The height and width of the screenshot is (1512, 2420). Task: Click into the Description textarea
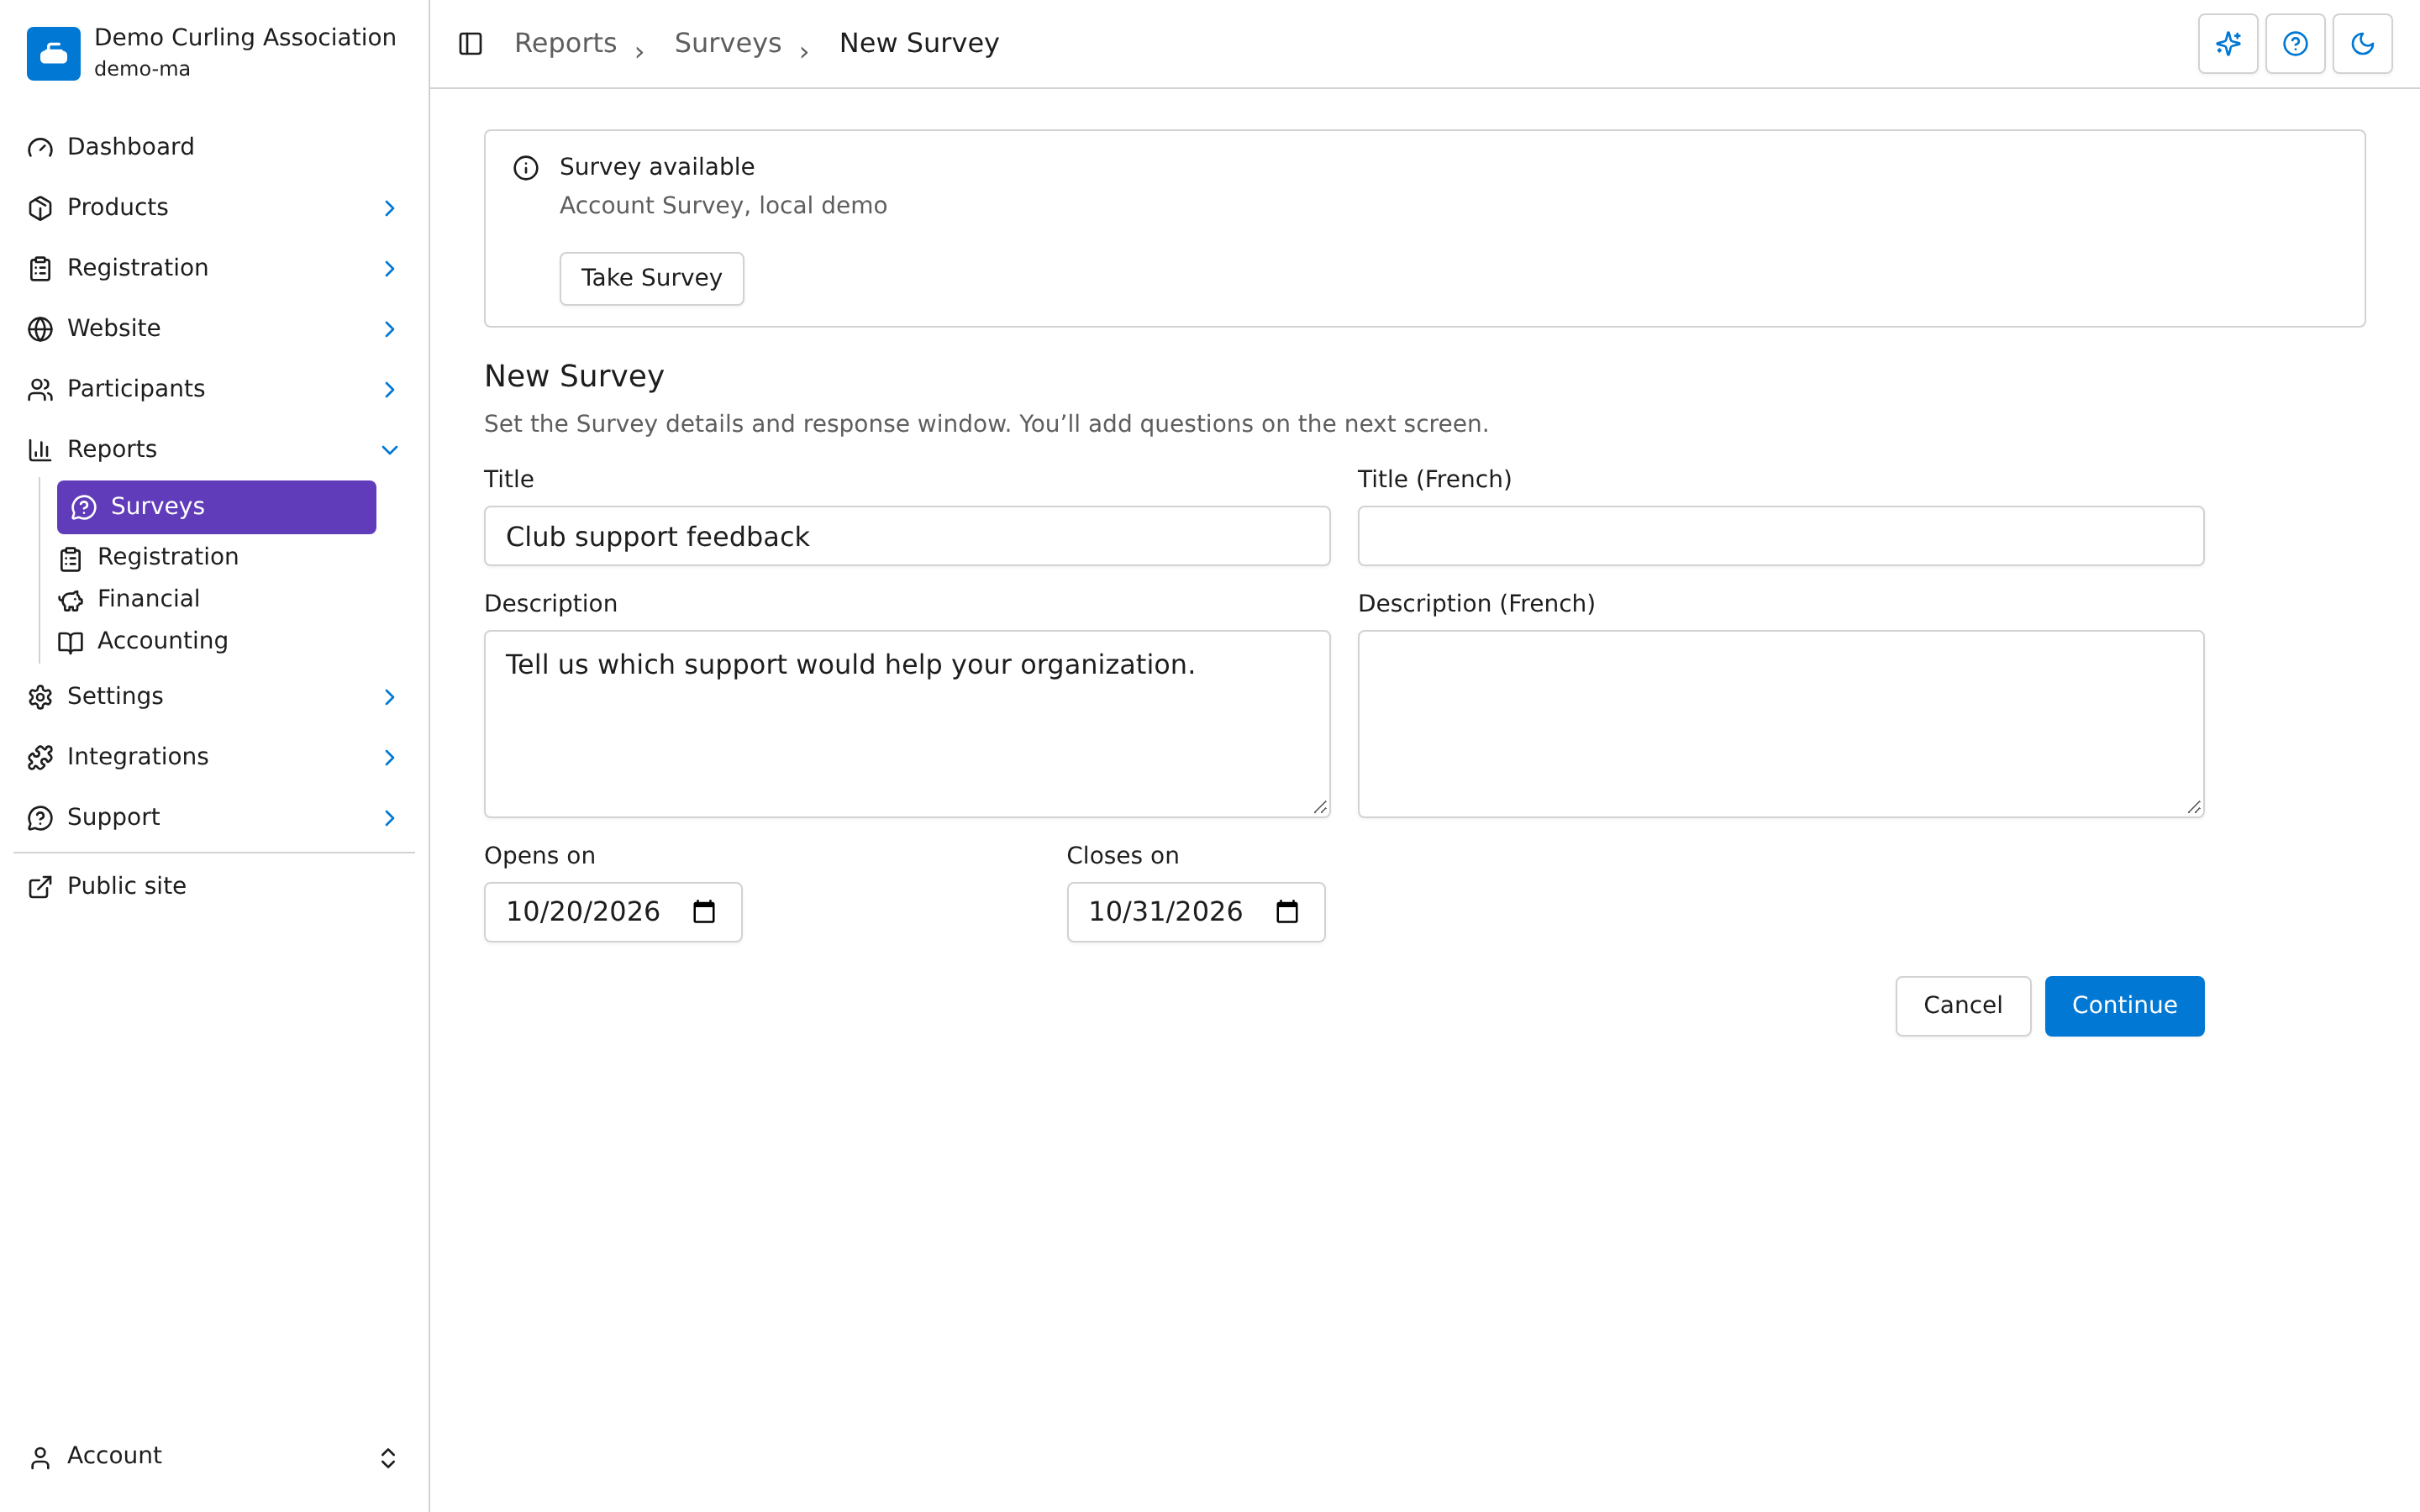pos(907,724)
